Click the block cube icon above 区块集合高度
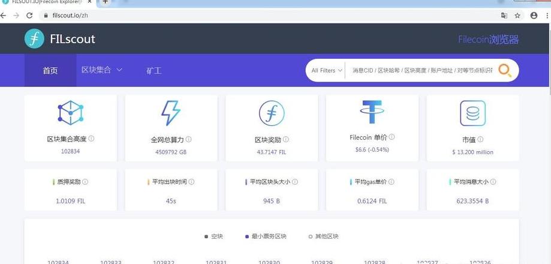This screenshot has height=264, width=551. coord(71,113)
